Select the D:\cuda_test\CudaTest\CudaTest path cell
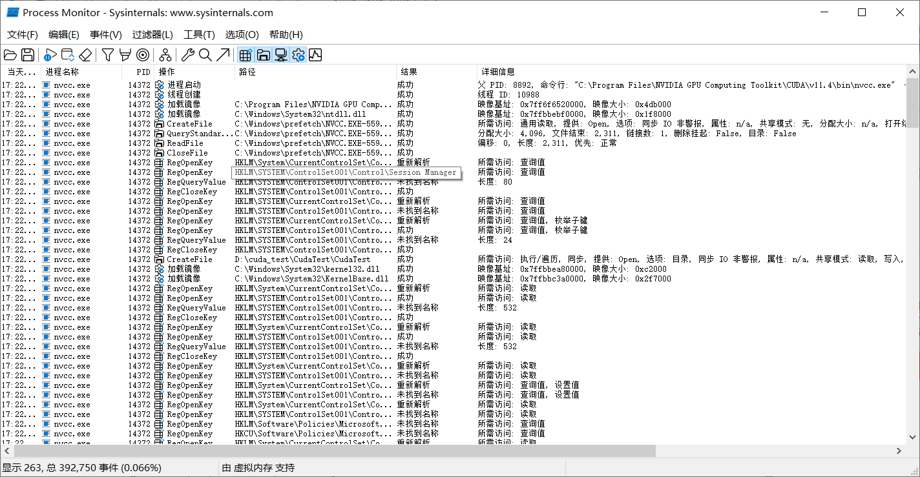 302,259
